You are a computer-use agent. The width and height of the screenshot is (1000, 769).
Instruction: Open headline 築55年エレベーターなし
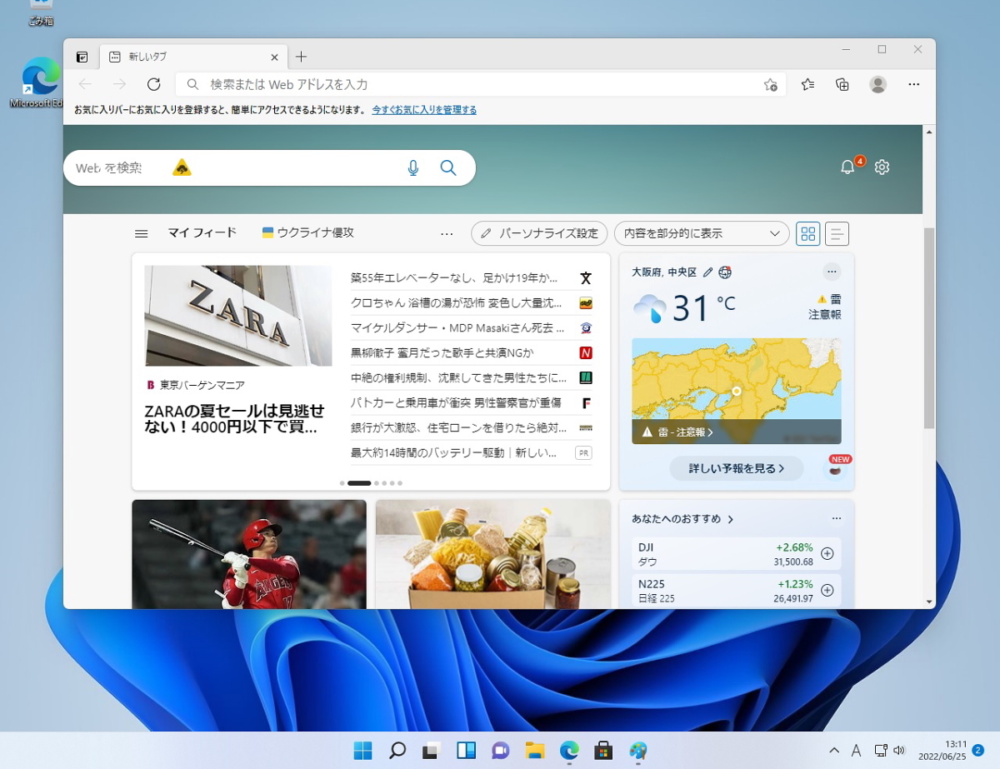click(455, 277)
